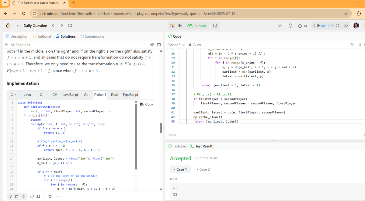Open the notes sticky note icon

pos(215,26)
